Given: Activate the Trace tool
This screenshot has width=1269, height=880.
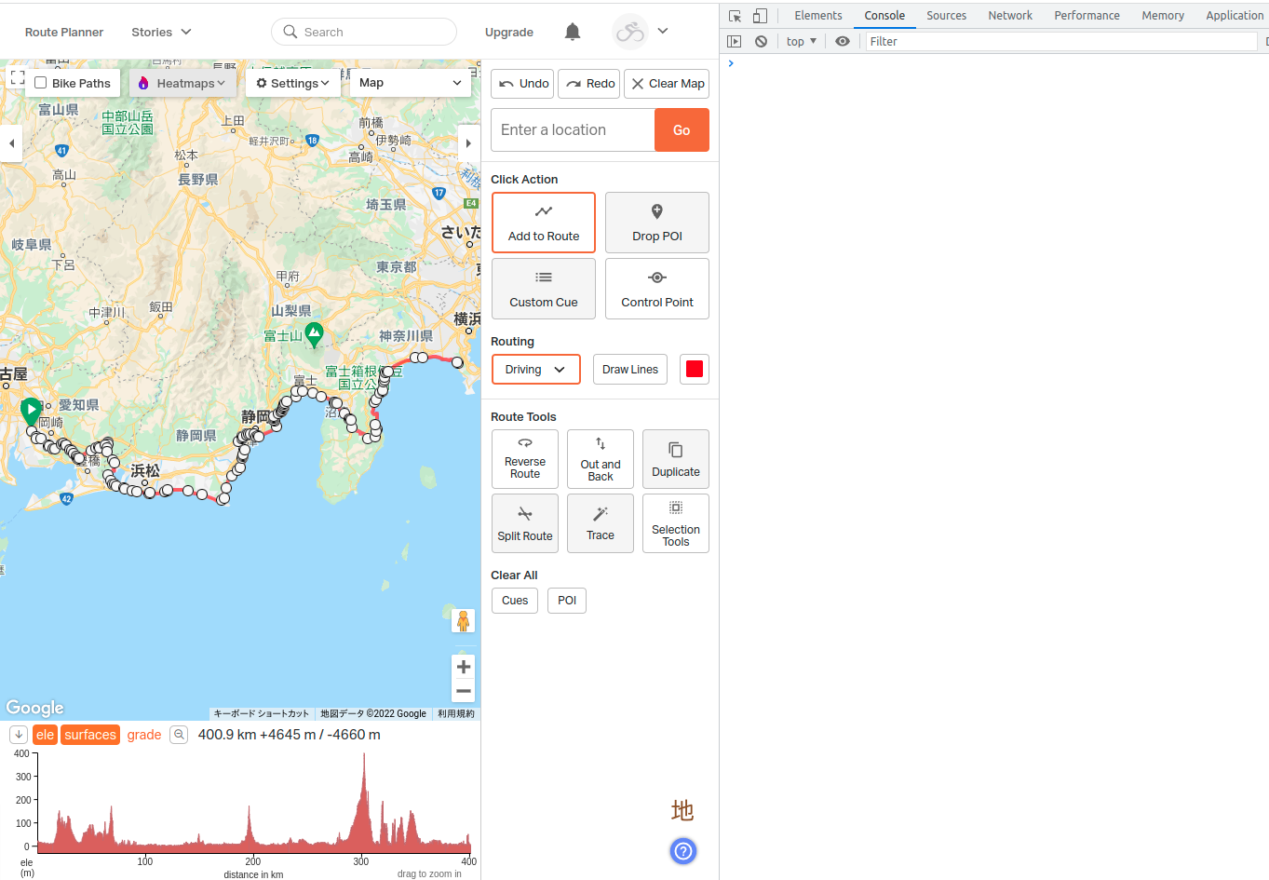Looking at the screenshot, I should click(x=601, y=523).
